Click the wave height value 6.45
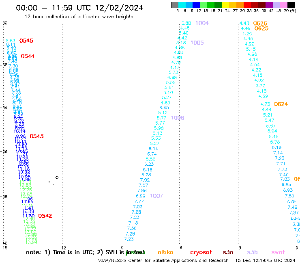300x264 pixels. 164,108
